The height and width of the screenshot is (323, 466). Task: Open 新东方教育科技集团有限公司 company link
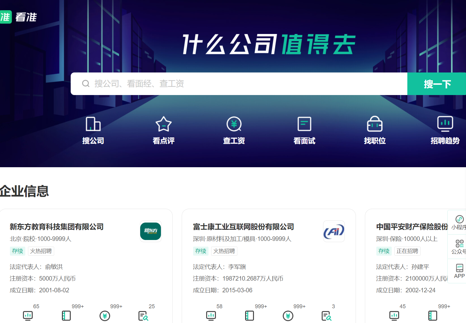point(57,227)
